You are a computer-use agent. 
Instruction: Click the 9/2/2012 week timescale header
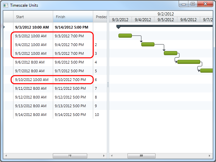click(x=165, y=14)
